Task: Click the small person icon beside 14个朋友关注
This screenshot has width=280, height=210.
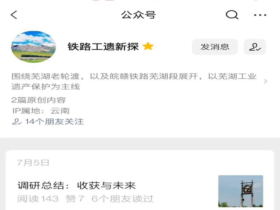Action: click(16, 121)
